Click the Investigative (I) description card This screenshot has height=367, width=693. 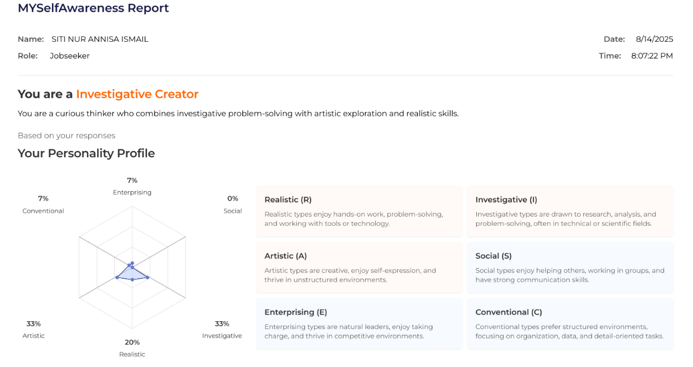pos(570,211)
